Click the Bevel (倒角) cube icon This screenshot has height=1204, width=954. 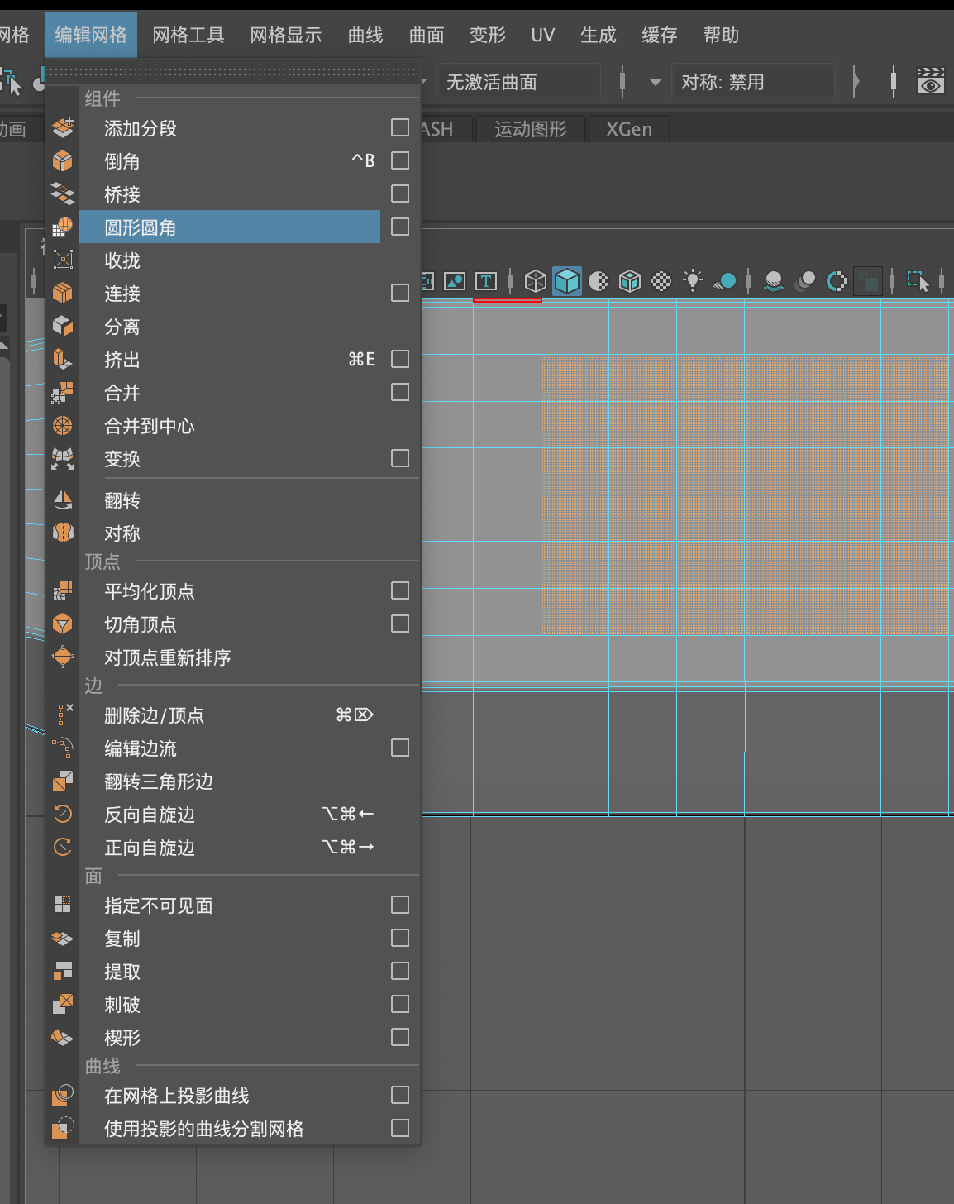pyautogui.click(x=63, y=160)
